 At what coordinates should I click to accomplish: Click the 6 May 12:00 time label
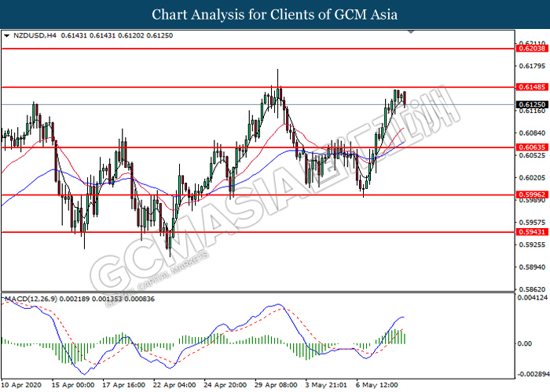[377, 385]
